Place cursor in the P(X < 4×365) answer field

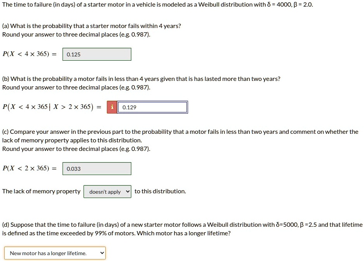(96, 54)
